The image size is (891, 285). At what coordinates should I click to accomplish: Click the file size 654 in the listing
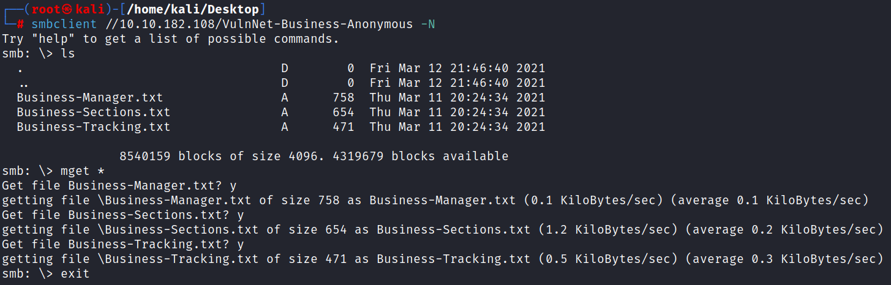[x=344, y=113]
